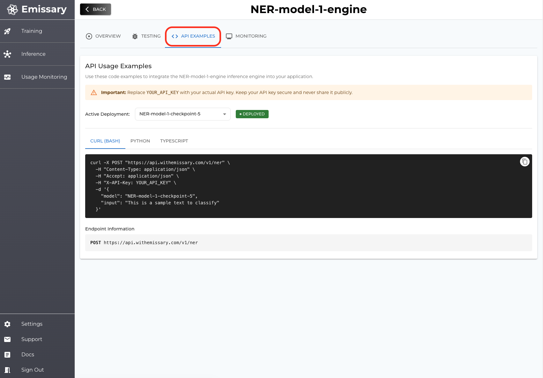
Task: Open the Training section
Action: click(31, 31)
